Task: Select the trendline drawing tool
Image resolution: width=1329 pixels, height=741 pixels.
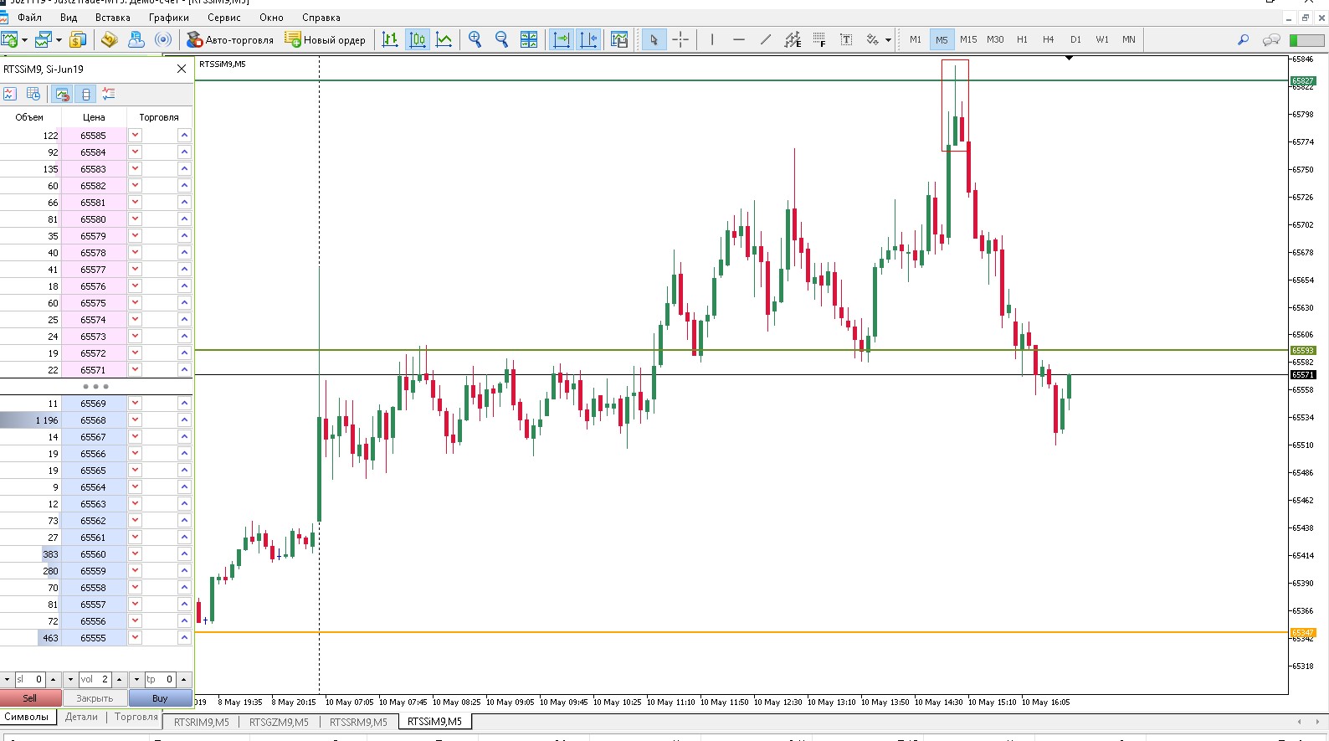Action: pyautogui.click(x=766, y=39)
